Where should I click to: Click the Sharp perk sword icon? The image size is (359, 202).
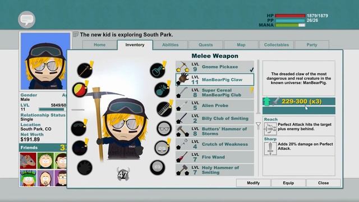click(270, 148)
